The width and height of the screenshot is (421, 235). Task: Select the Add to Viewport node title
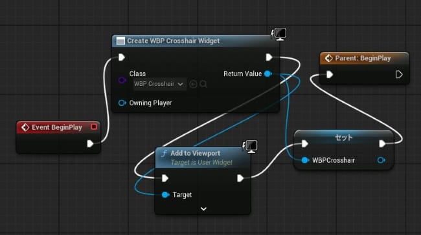(x=195, y=153)
